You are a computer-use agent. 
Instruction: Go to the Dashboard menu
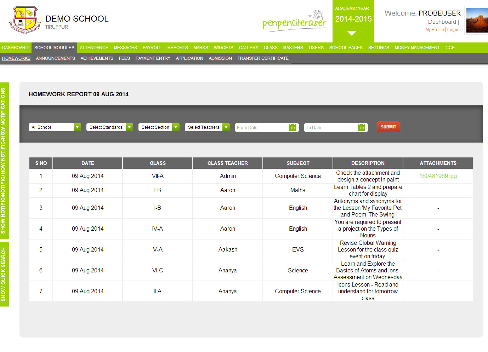(x=15, y=47)
